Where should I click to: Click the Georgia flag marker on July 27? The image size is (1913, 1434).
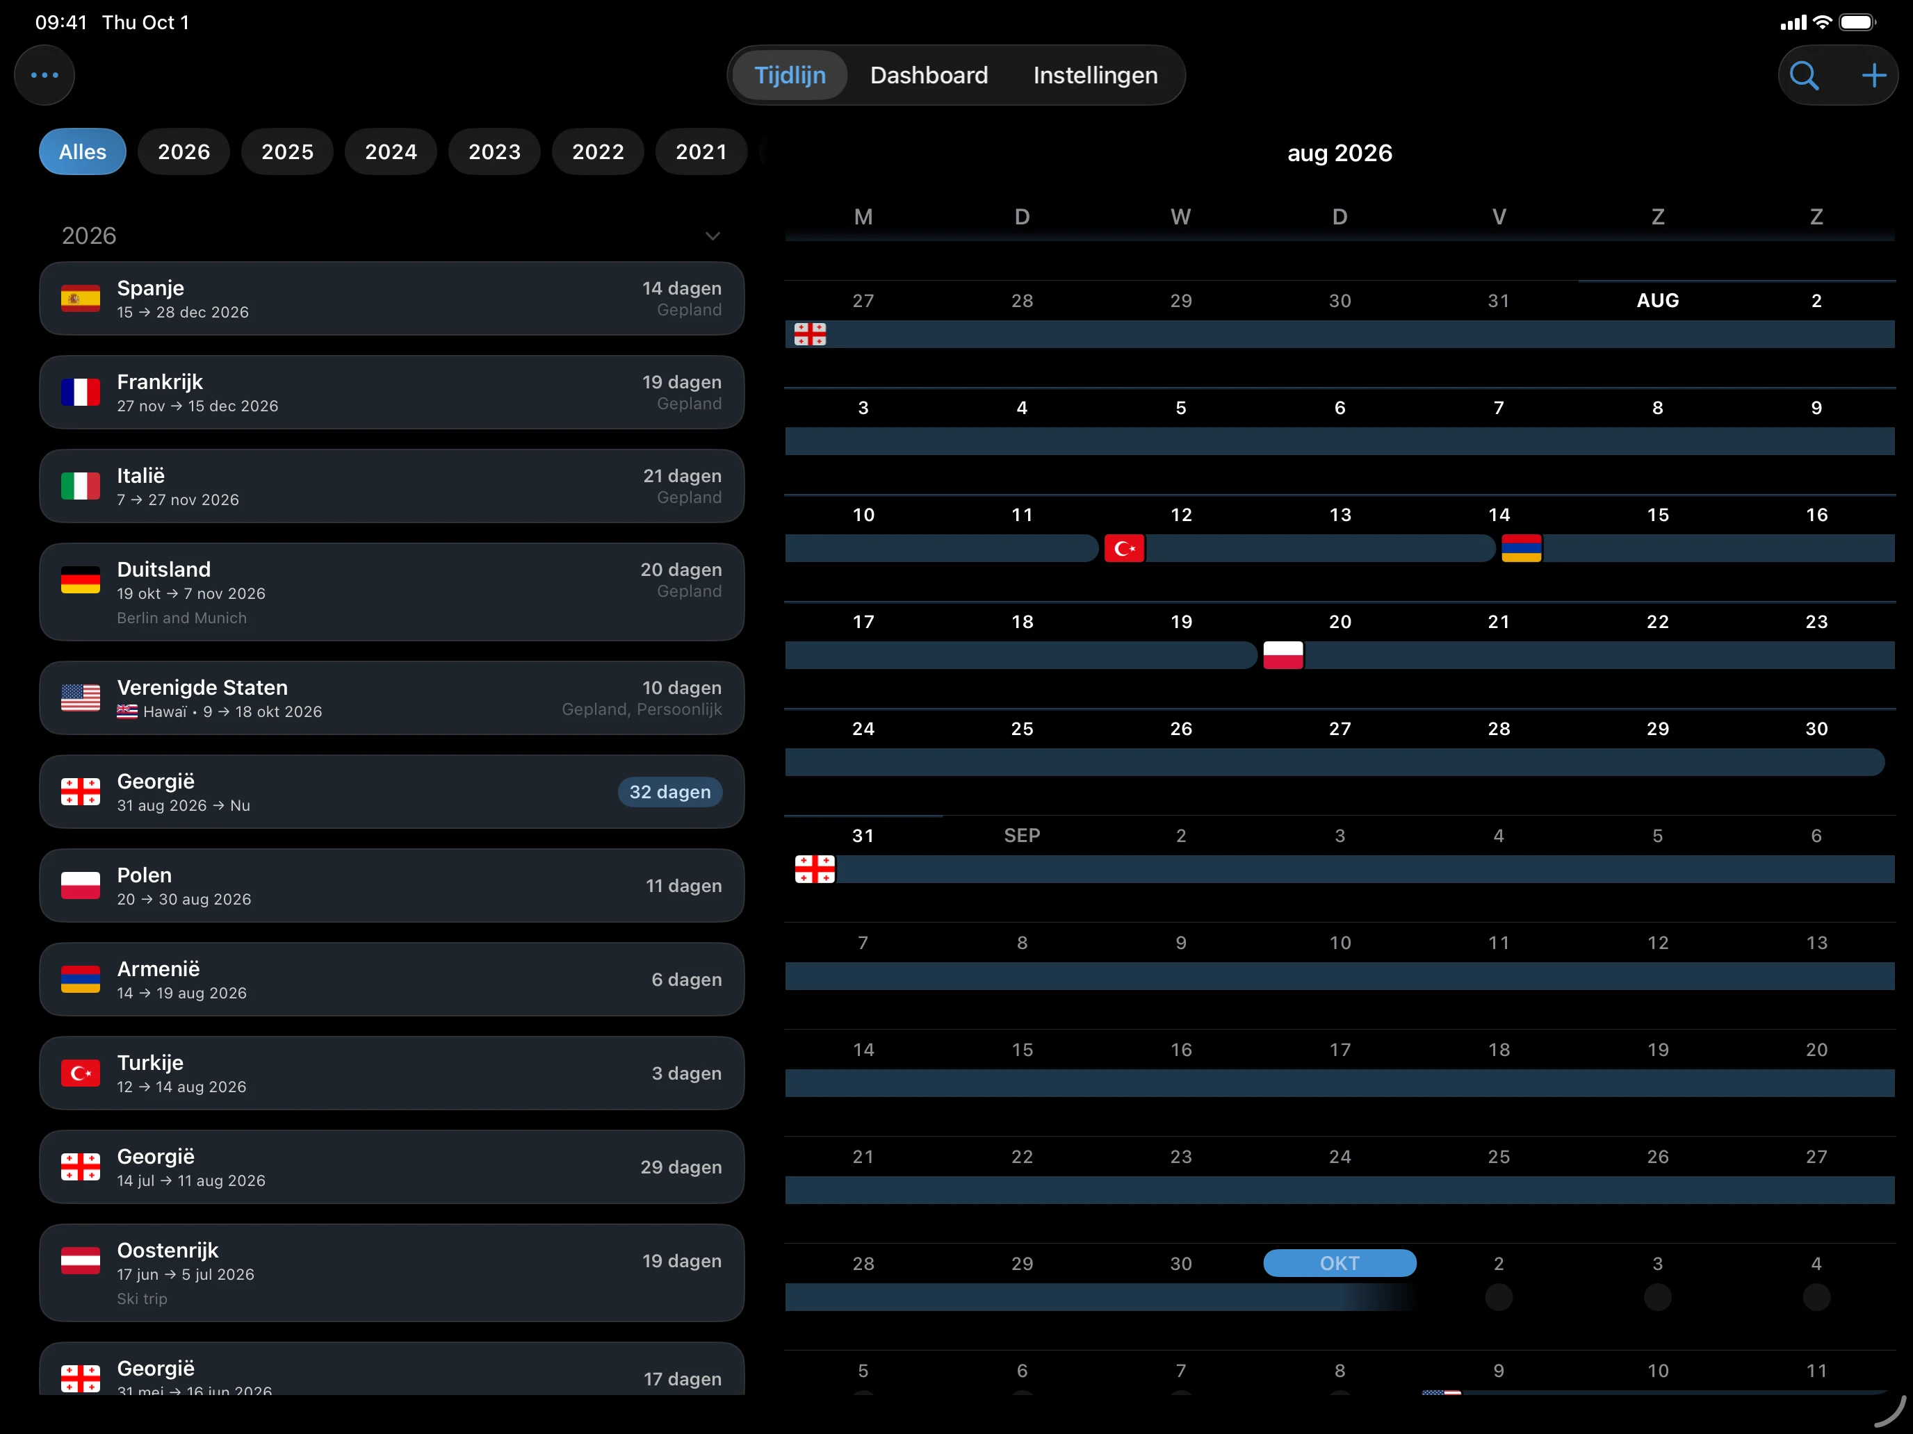pyautogui.click(x=811, y=333)
